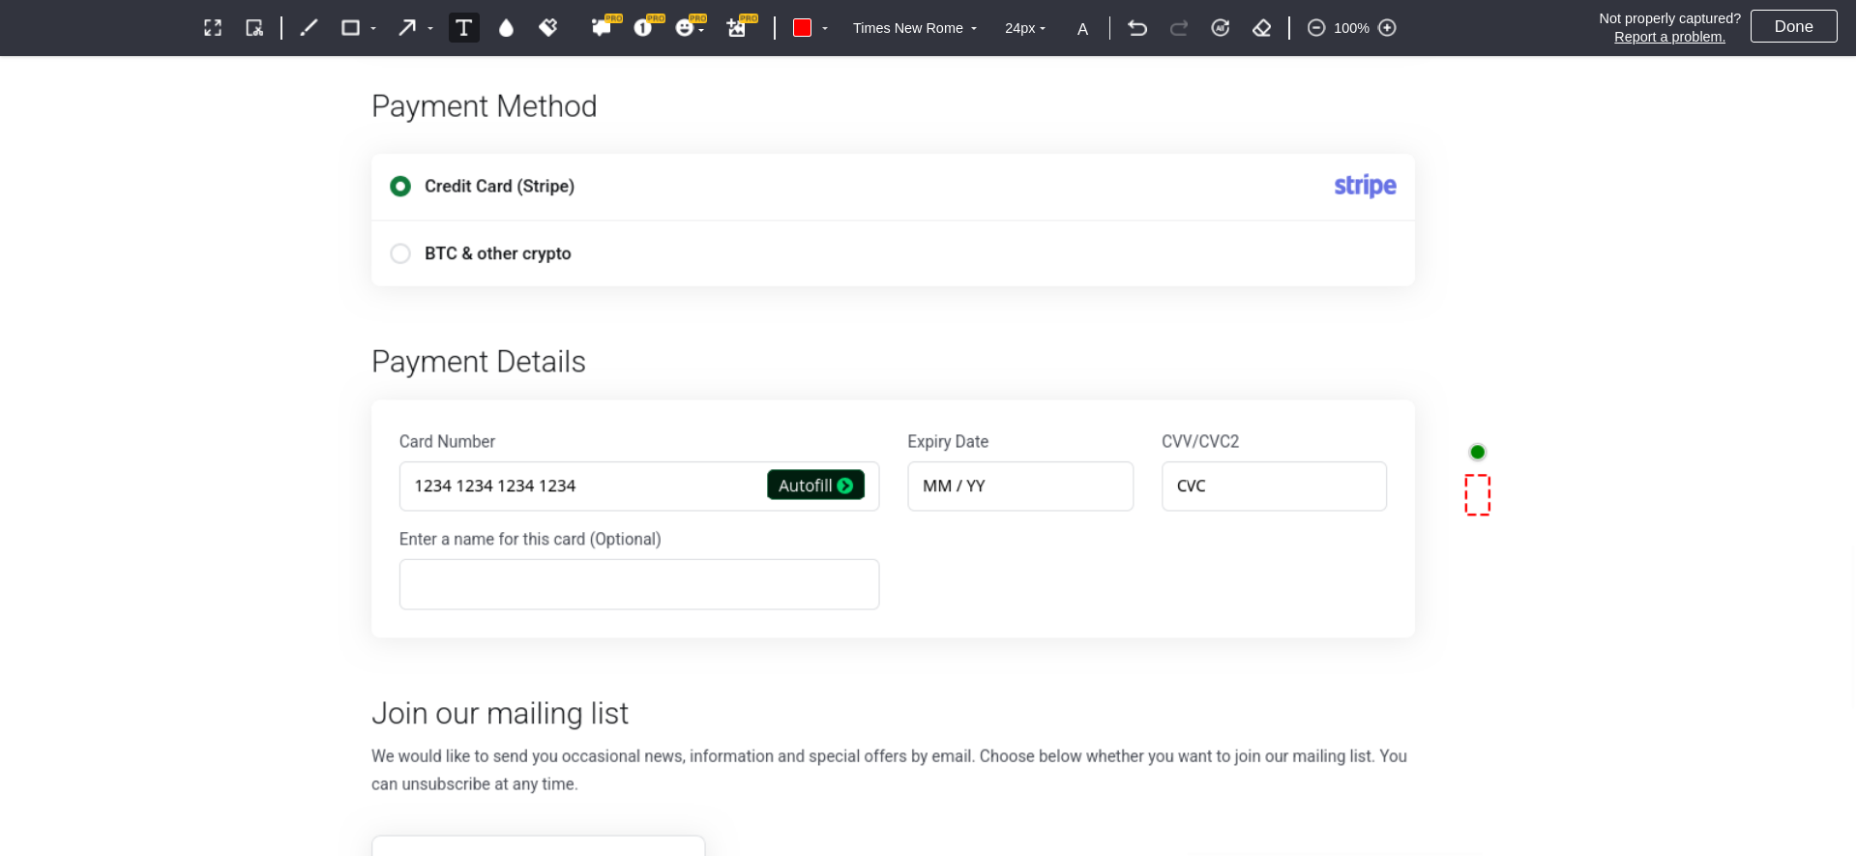Select Credit Card (Stripe) radio button
The image size is (1857, 856).
pyautogui.click(x=400, y=186)
